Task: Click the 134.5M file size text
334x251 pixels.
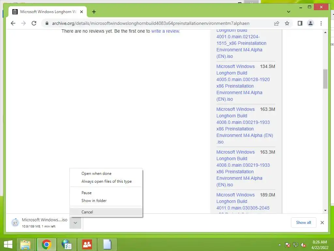Action: (x=267, y=66)
